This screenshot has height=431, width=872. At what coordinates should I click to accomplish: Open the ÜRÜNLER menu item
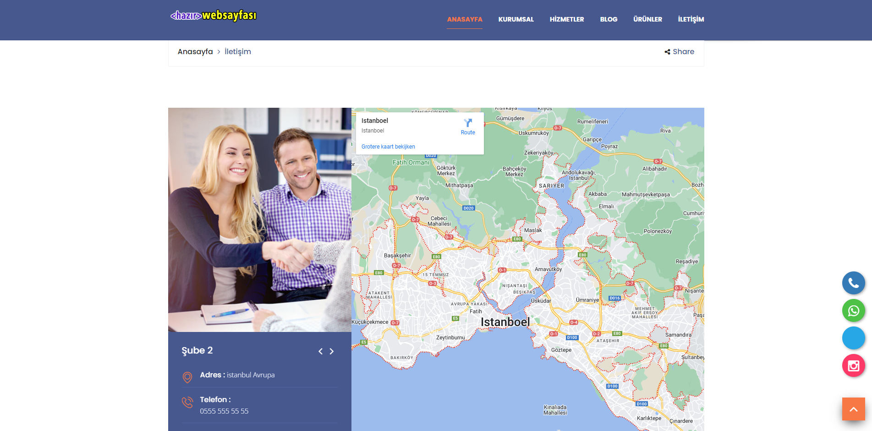coord(647,19)
